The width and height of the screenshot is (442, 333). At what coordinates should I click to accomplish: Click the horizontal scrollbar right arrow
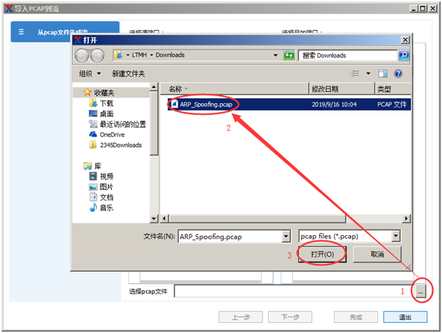(406, 218)
